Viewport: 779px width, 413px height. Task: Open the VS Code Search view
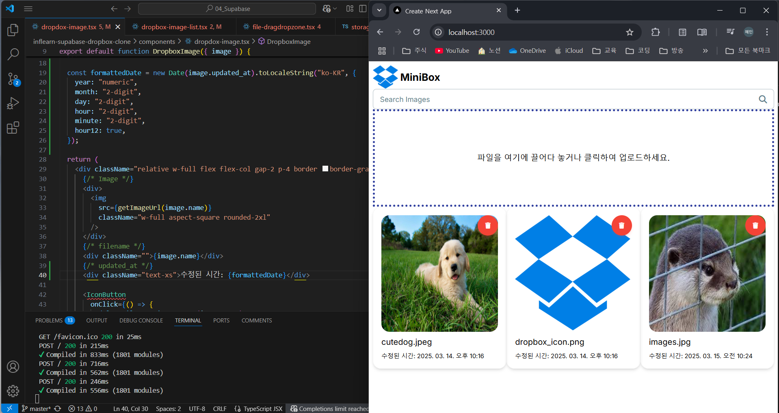coord(13,54)
